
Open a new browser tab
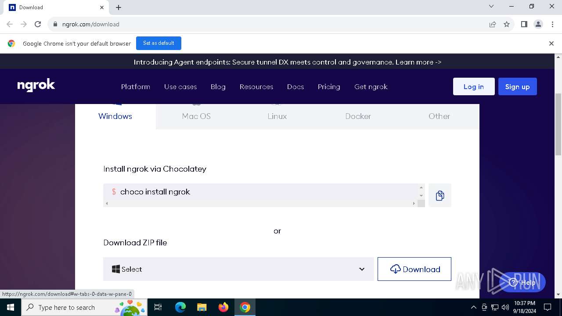(119, 7)
